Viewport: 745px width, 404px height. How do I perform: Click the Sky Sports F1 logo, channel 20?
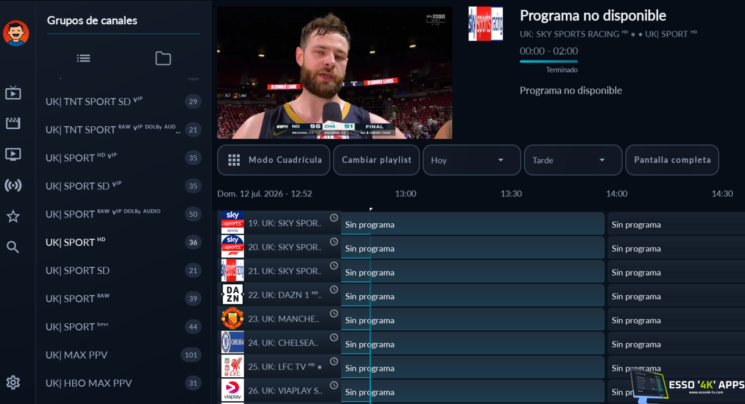click(x=232, y=247)
